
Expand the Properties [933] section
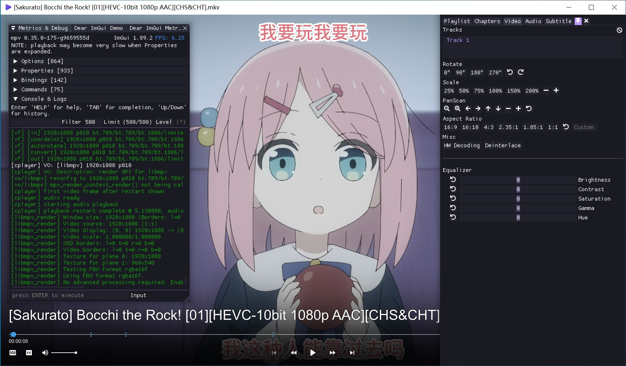(100, 71)
